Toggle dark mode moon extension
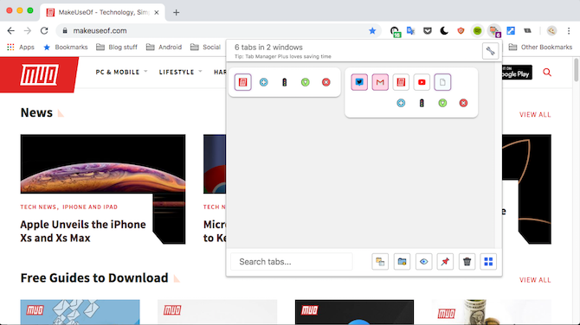 coord(444,30)
